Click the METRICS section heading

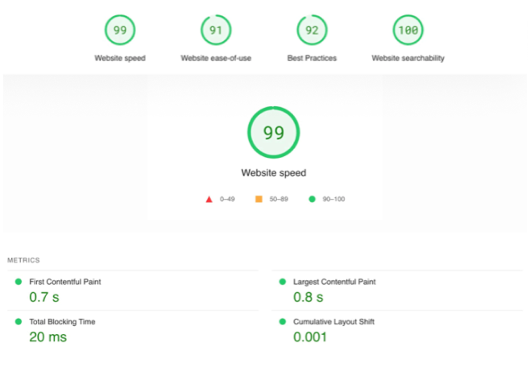coord(23,260)
